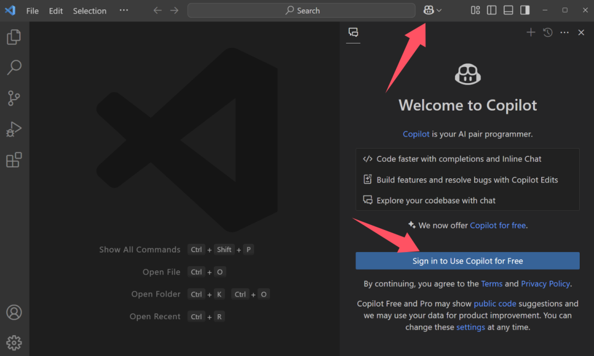Screen dimensions: 594x356
Task: Open the Selection menu
Action: pos(90,10)
